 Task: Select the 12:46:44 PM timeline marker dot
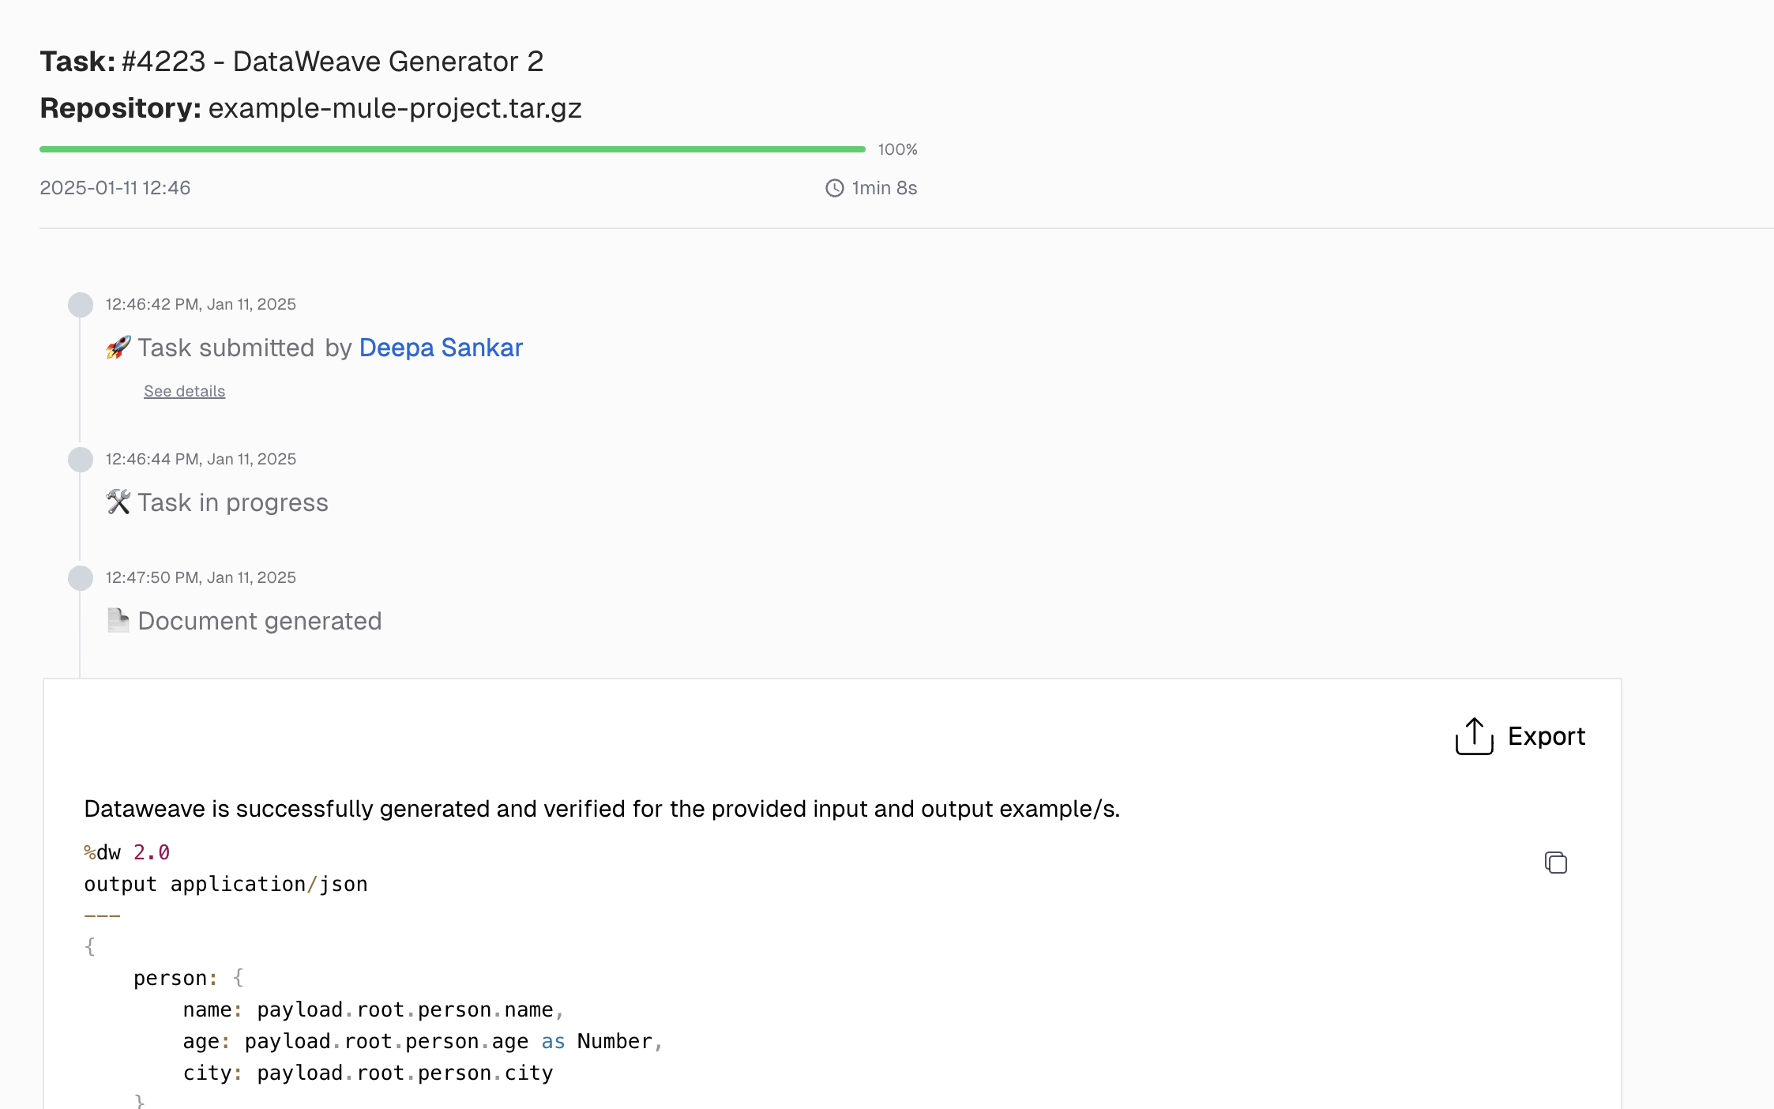[x=81, y=460]
